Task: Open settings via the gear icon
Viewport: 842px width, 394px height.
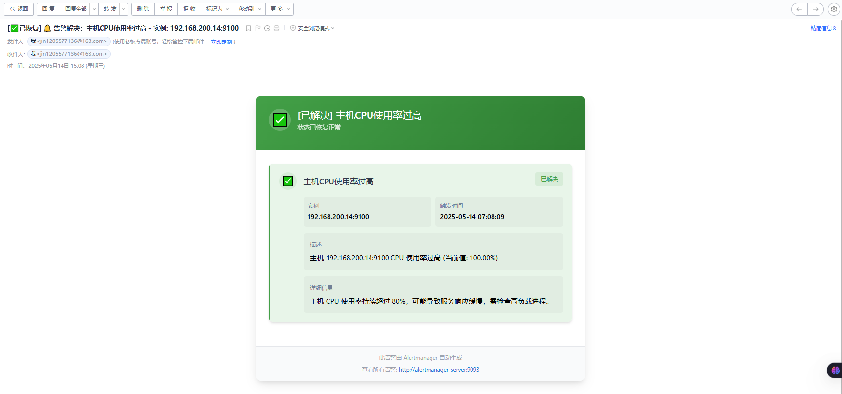Action: tap(834, 9)
